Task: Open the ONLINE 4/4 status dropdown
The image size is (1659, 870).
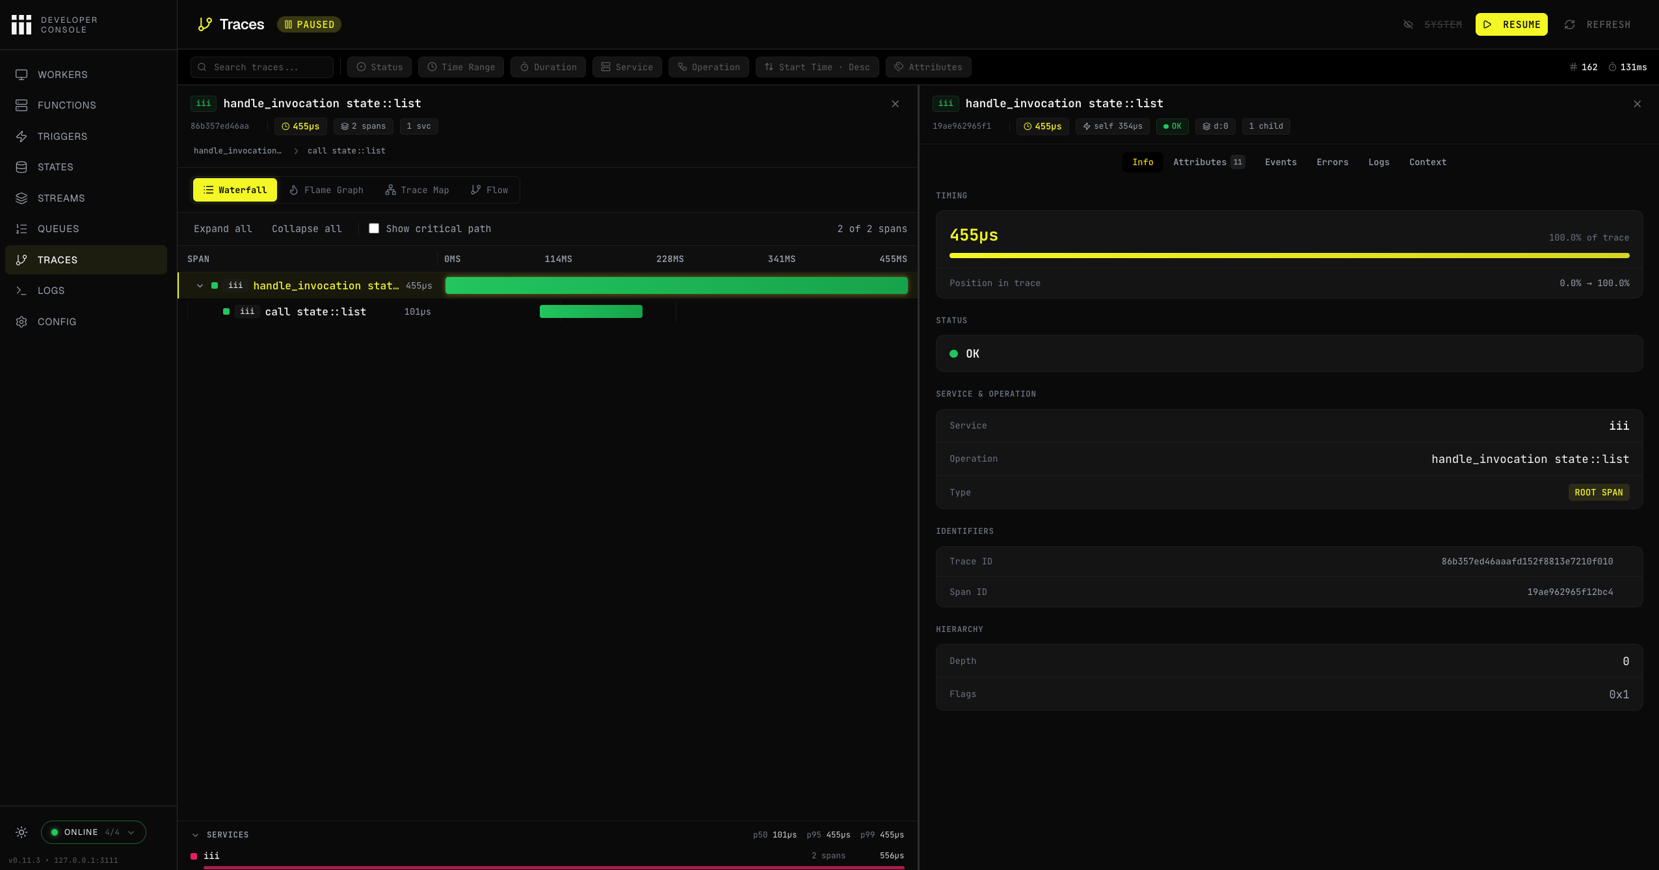Action: (x=94, y=832)
